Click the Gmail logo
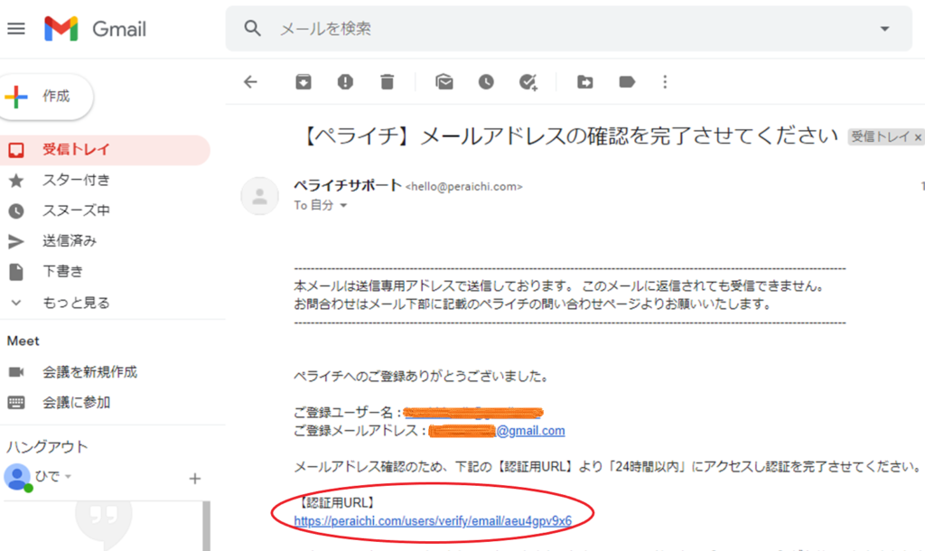 click(x=96, y=28)
